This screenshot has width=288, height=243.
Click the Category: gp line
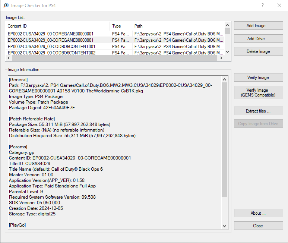(x=22, y=152)
